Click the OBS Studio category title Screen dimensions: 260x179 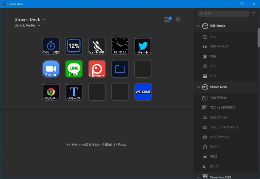(x=218, y=26)
